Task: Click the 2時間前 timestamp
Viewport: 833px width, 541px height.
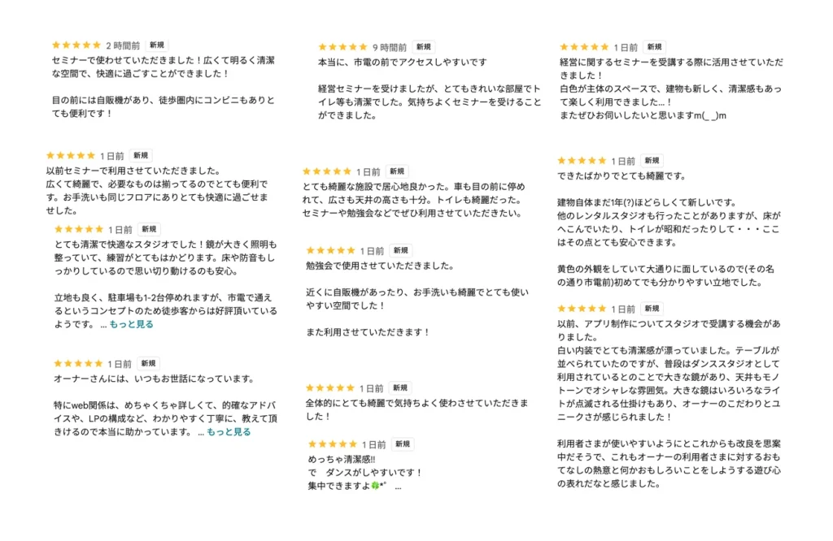Action: 123,45
